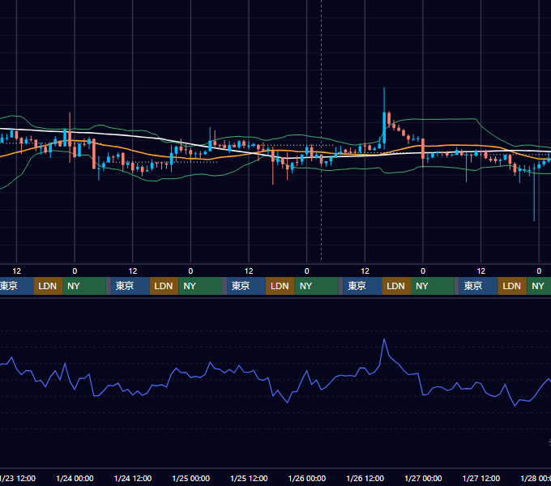Select the 東京 session block for 1/24
The image size is (551, 486).
[x=130, y=286]
